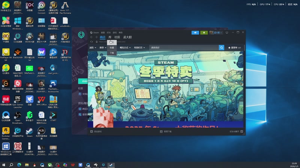Open Ubisoft Connect desktop shortcut

click(41, 7)
